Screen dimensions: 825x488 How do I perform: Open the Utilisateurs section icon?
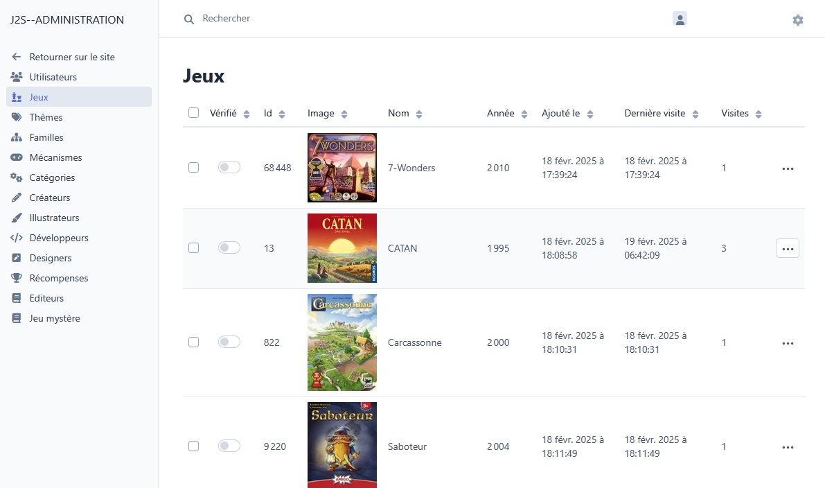pyautogui.click(x=16, y=77)
